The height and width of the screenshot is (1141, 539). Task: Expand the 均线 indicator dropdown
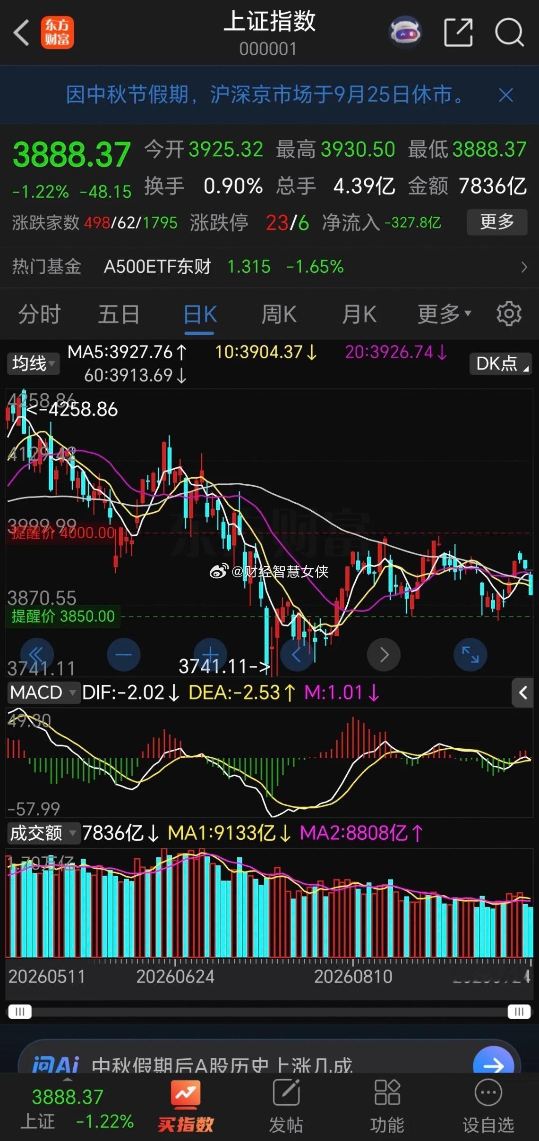(33, 363)
